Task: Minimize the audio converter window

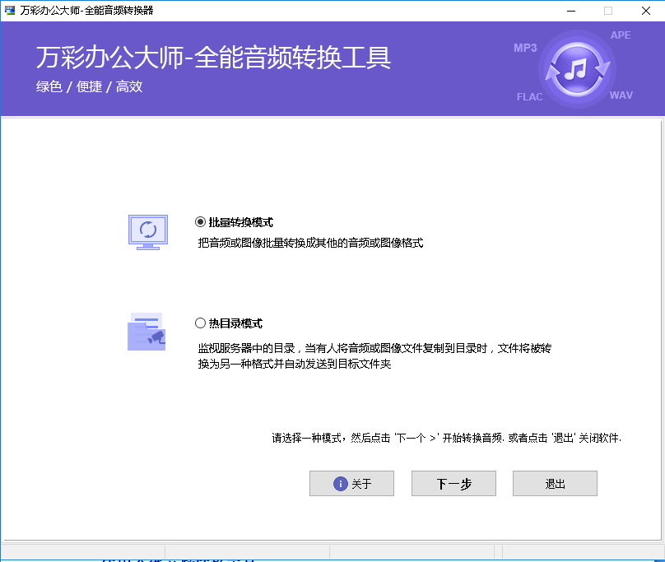Action: pos(570,11)
